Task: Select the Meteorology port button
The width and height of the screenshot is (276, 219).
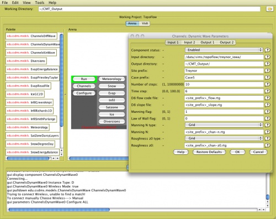Action: (112, 79)
